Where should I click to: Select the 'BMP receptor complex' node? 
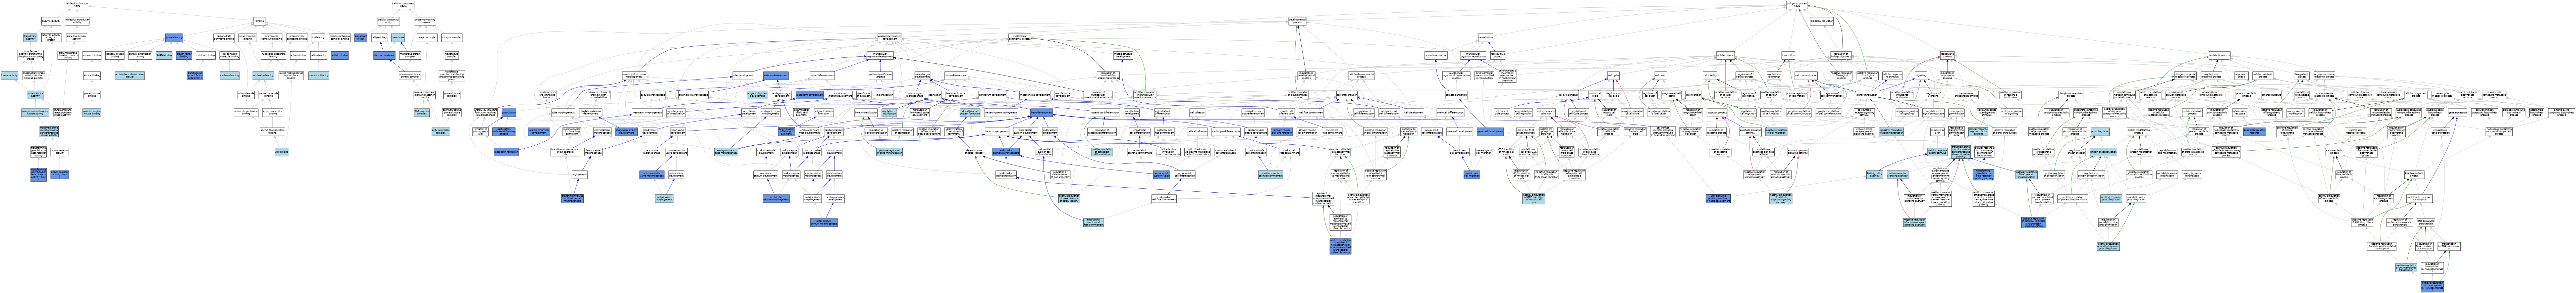pos(422,113)
